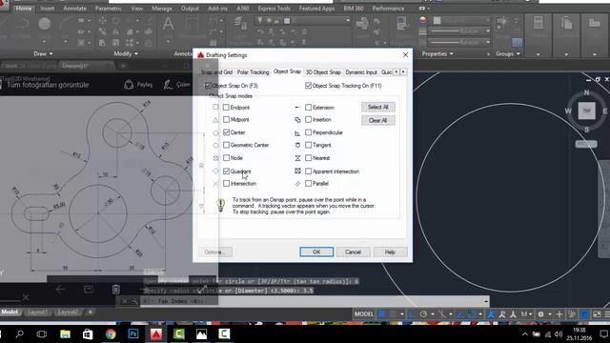Viewport: 610px width, 343px height.
Task: Open the Parametric ribbon tab
Action: point(109,9)
